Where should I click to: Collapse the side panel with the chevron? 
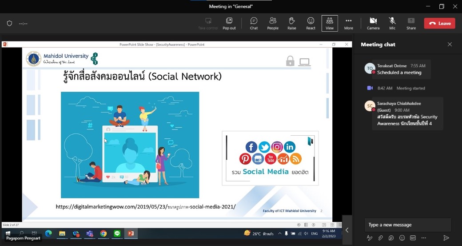347,230
